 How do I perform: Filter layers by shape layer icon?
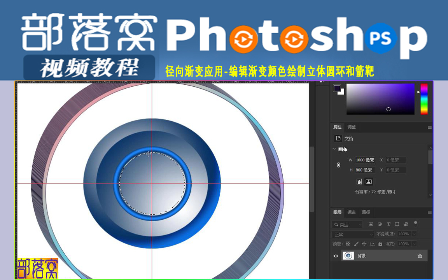pos(397,224)
